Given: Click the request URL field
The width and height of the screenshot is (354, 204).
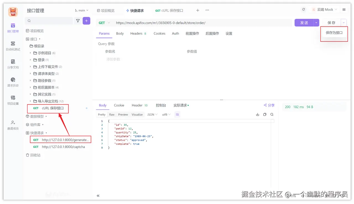Looking at the screenshot, I should tap(202, 23).
